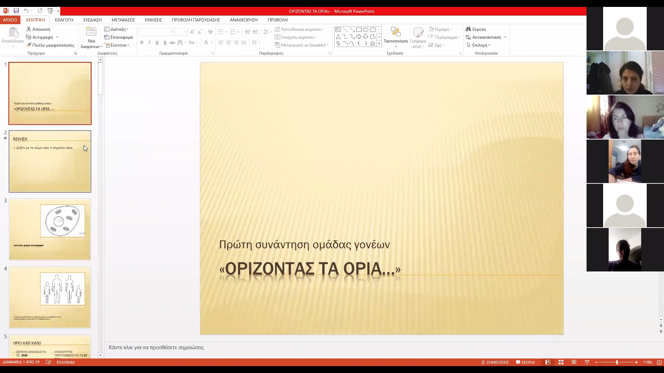
Task: Click the zoom slider handle
Action: click(x=617, y=362)
